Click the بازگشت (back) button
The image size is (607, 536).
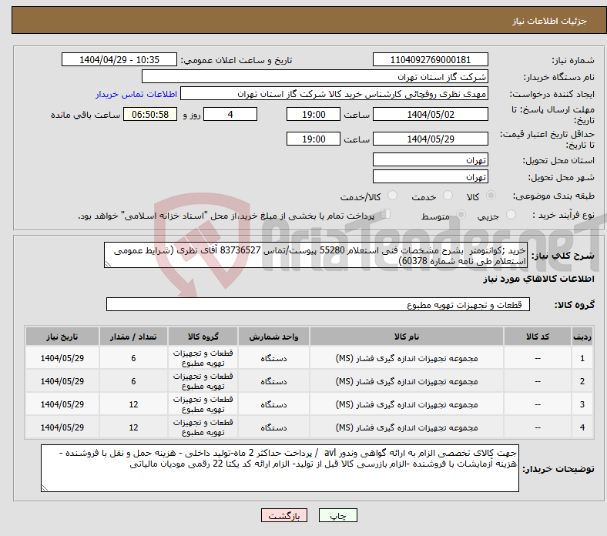click(x=283, y=515)
